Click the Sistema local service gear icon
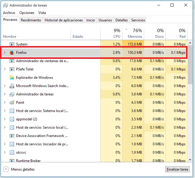 click(x=12, y=111)
